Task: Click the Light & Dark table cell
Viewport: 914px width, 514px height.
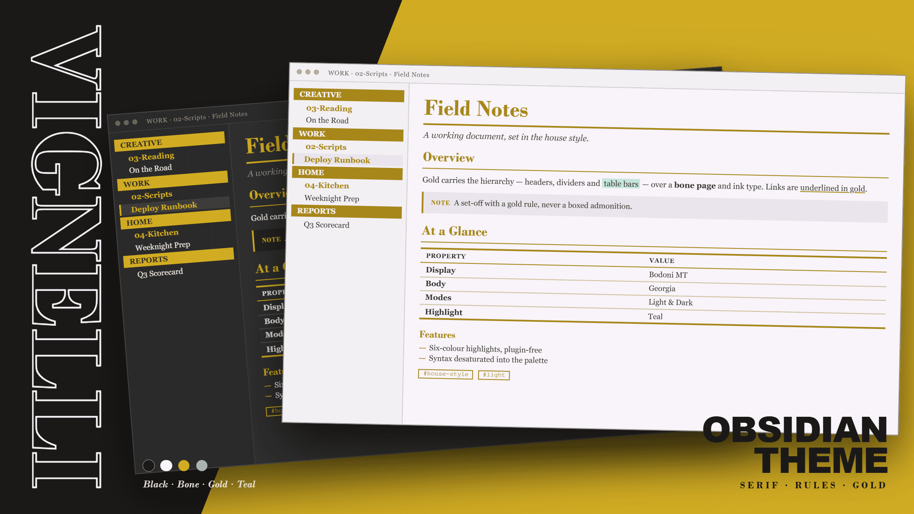Action: pyautogui.click(x=671, y=302)
